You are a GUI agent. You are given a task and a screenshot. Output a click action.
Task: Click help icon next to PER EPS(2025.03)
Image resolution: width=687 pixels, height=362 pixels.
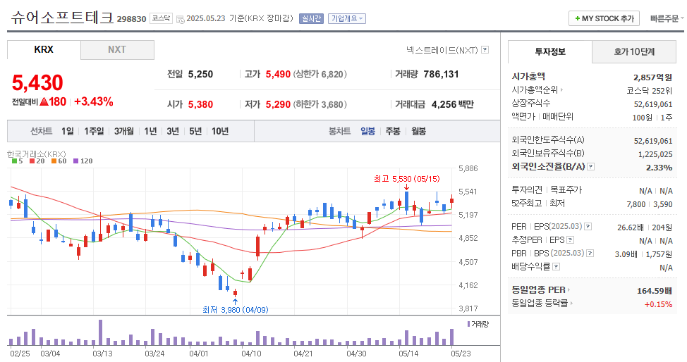588,227
